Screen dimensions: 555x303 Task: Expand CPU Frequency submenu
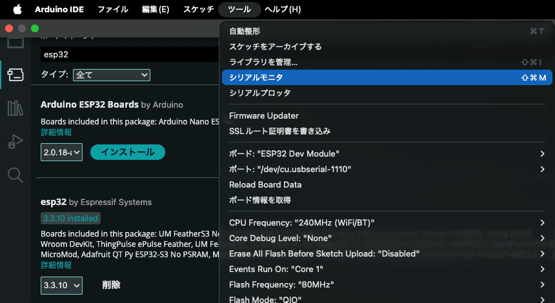pyautogui.click(x=387, y=223)
